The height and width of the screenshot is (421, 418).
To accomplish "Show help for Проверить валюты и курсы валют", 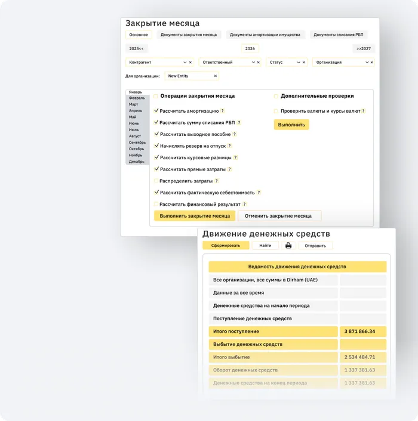I will [x=363, y=111].
